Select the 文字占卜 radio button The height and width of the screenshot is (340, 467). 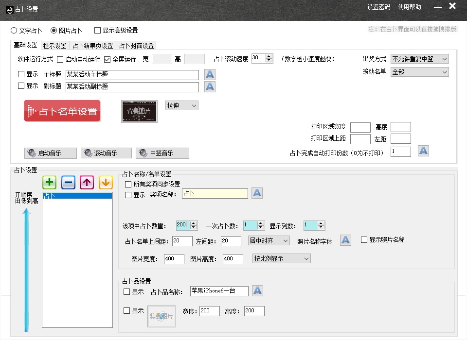pos(14,30)
